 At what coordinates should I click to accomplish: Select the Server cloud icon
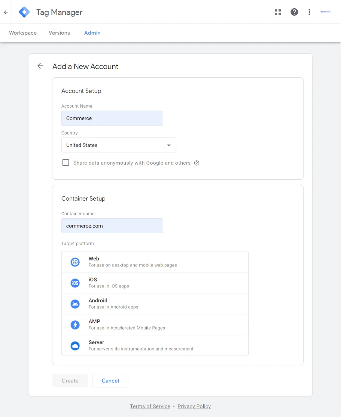(75, 346)
